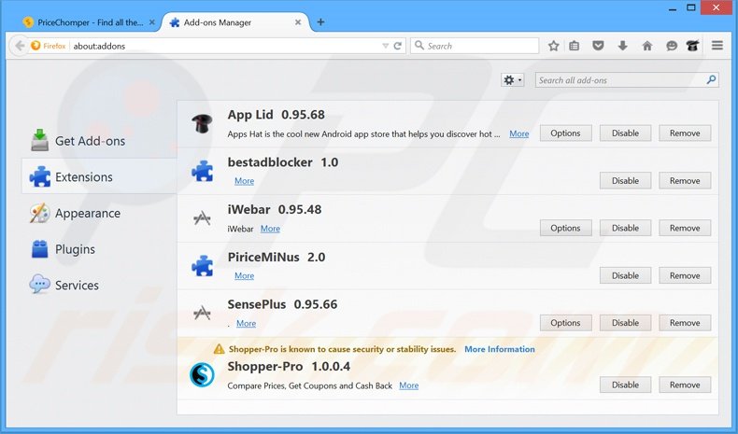Open the Firefox hamburger menu
Screen dimensions: 738x434
pyautogui.click(x=717, y=46)
